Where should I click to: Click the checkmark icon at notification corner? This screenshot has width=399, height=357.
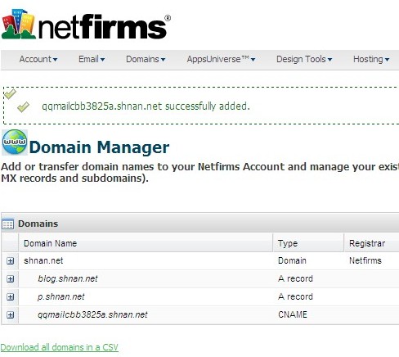tap(10, 93)
